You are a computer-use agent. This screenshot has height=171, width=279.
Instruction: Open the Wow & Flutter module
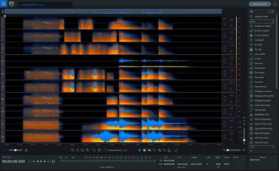click(x=262, y=142)
